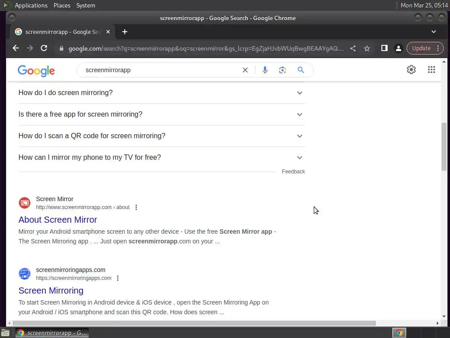Screen dimensions: 450x338
Task: Click the vertical scrollbar thumb
Action: tap(444, 147)
